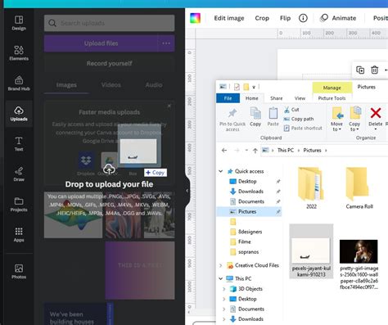
Task: Open the rainbow color picker swatch
Action: 195,18
